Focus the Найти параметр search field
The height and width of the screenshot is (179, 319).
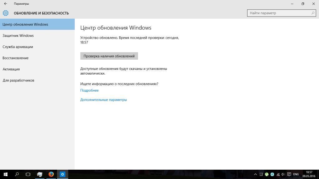click(282, 13)
